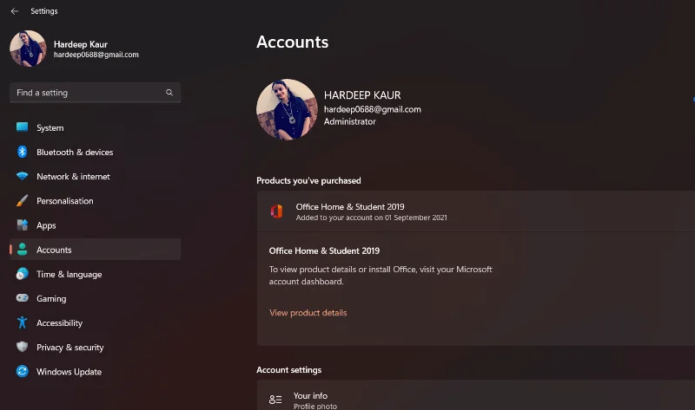695x410 pixels.
Task: Click the Hardeep Kaur name in sidebar
Action: click(81, 44)
